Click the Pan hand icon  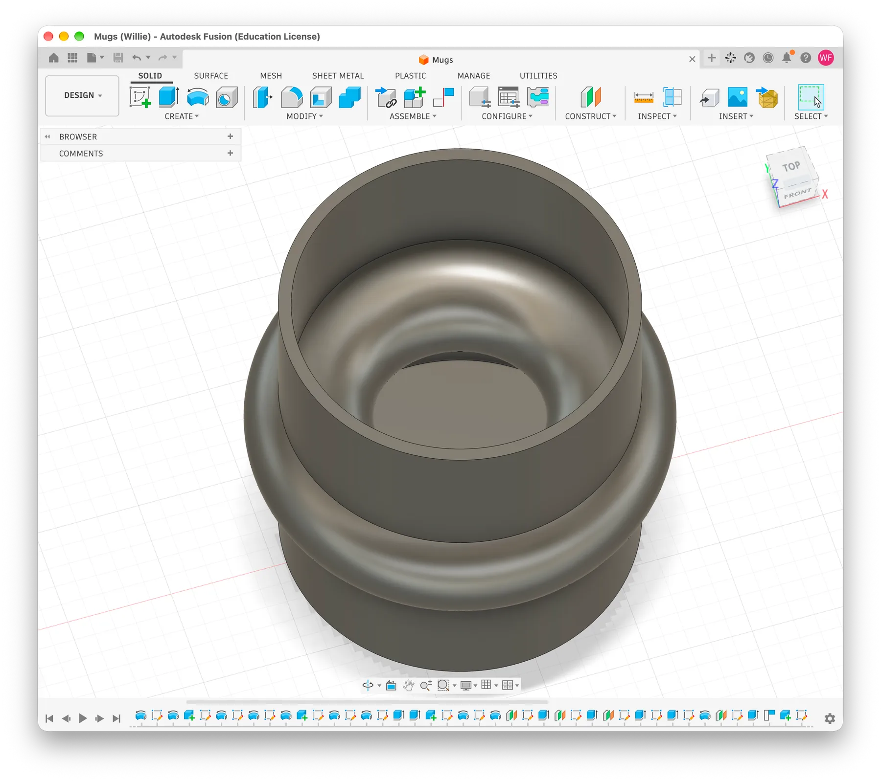coord(408,685)
